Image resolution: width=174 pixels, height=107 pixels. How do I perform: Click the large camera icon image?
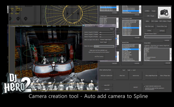coord(164,12)
